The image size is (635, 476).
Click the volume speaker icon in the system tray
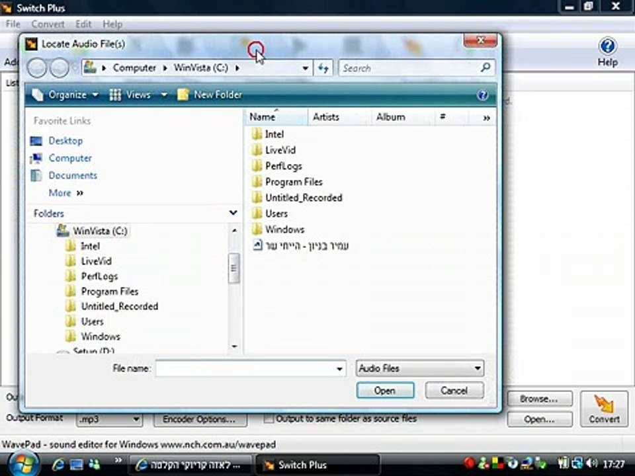point(592,463)
